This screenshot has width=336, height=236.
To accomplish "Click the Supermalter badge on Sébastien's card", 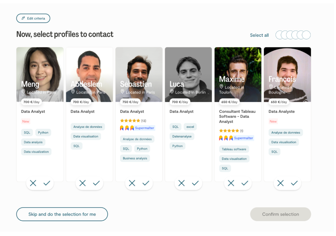I will 145,128.
